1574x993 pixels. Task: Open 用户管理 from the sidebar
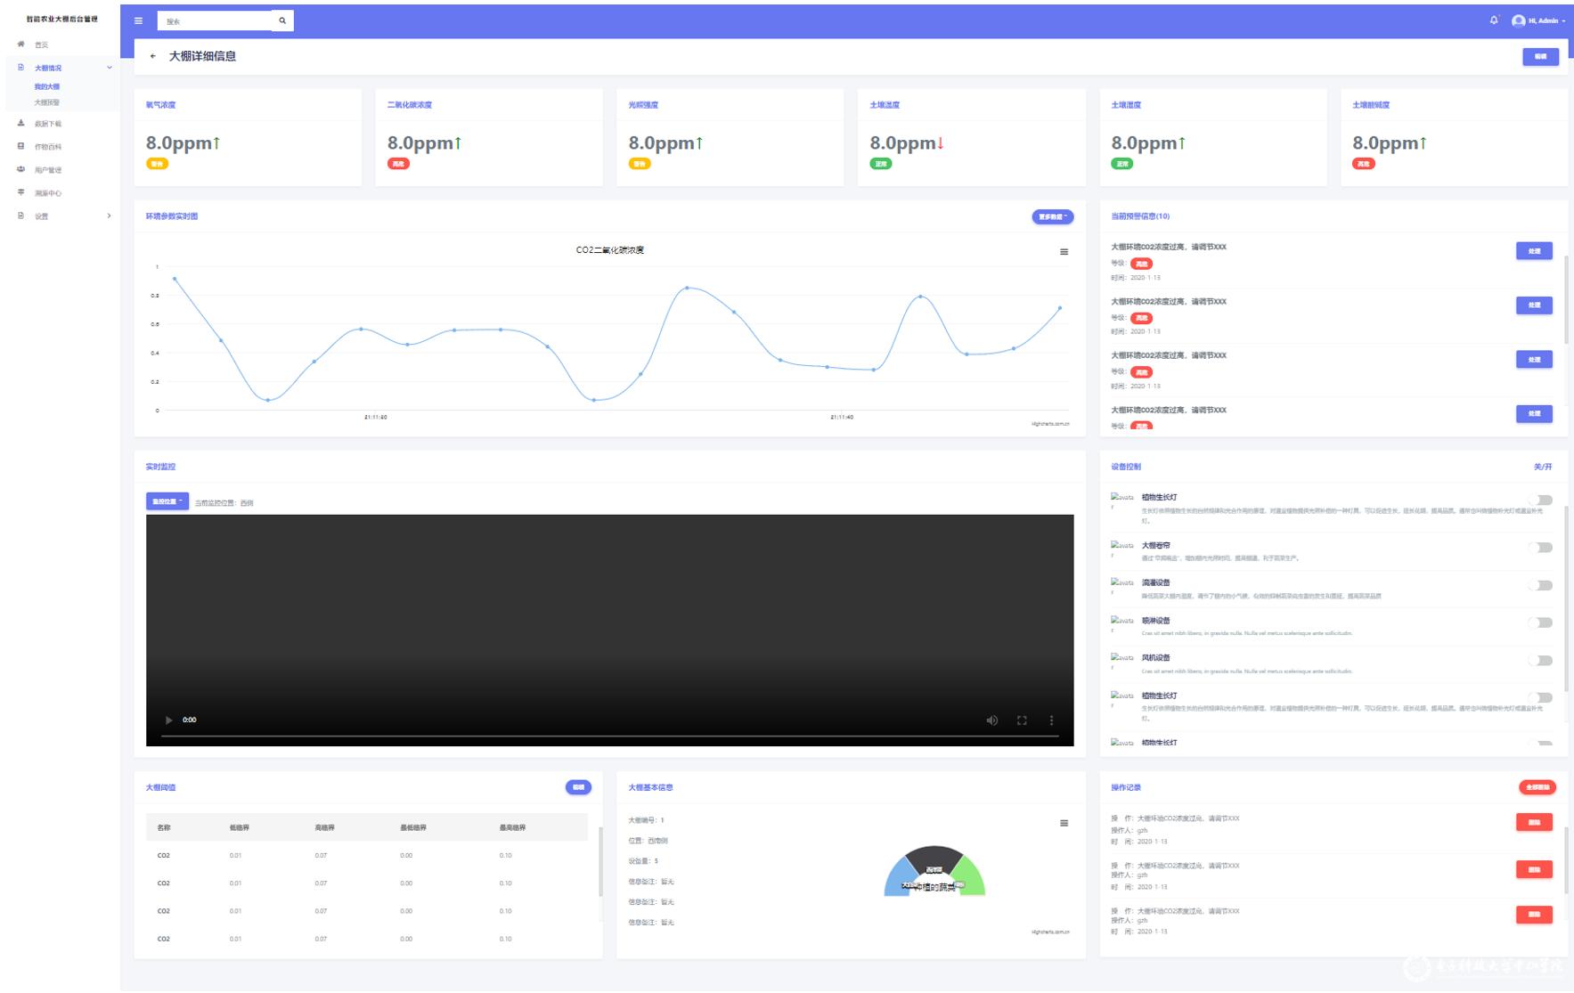click(x=48, y=170)
